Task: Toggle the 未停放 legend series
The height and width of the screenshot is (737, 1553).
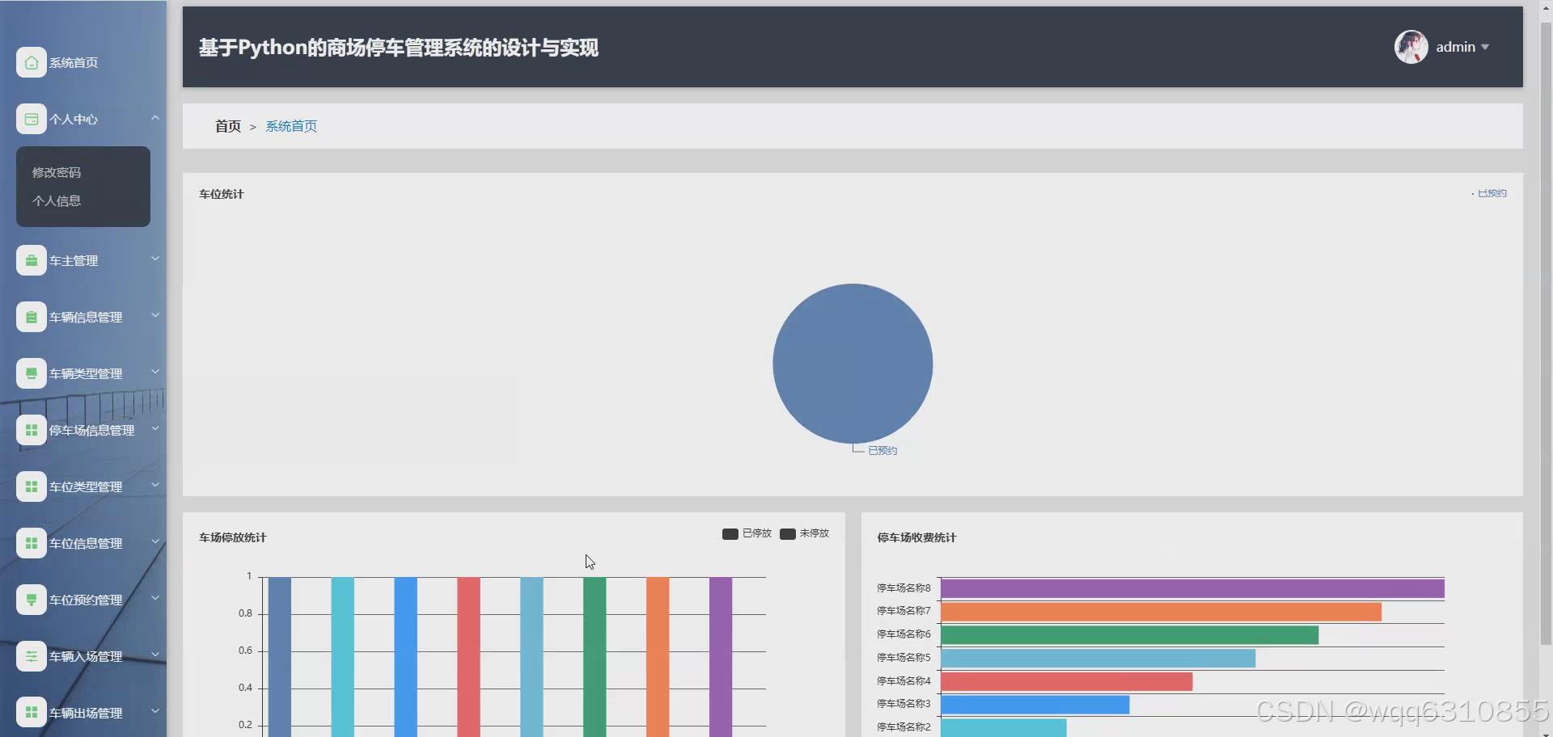Action: [804, 533]
